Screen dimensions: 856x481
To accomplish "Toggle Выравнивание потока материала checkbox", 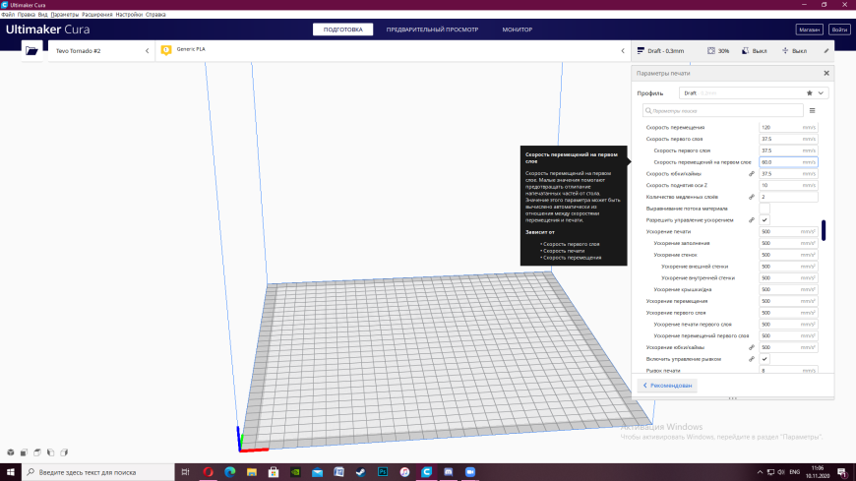I will (764, 209).
